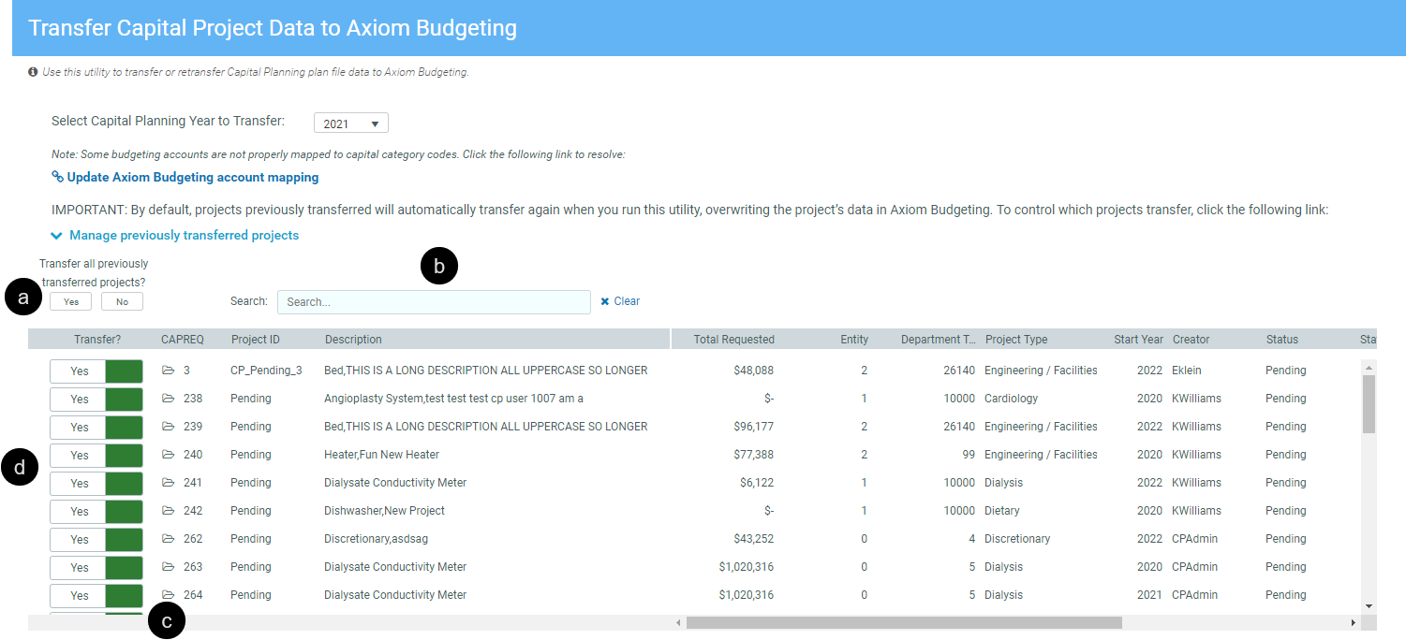Viewport: 1406px width, 640px height.
Task: Select the $96,177 total requested cell
Action: coord(754,427)
